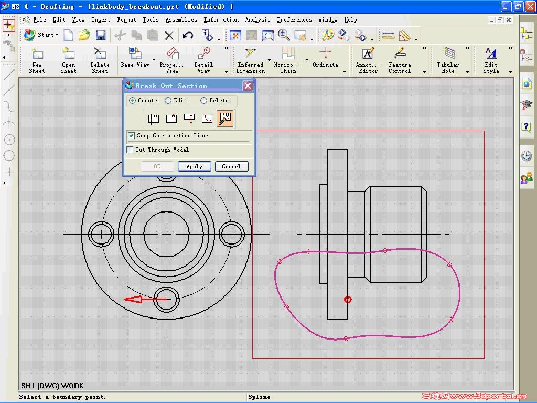Expand the Inferred Dimension dropdown arrow

tap(269, 60)
